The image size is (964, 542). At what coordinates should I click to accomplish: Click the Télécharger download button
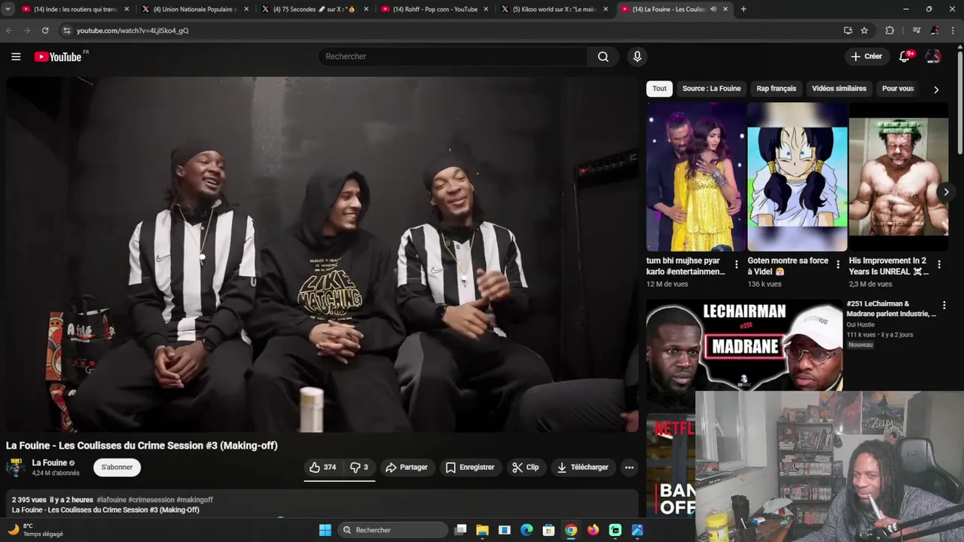pyautogui.click(x=583, y=467)
